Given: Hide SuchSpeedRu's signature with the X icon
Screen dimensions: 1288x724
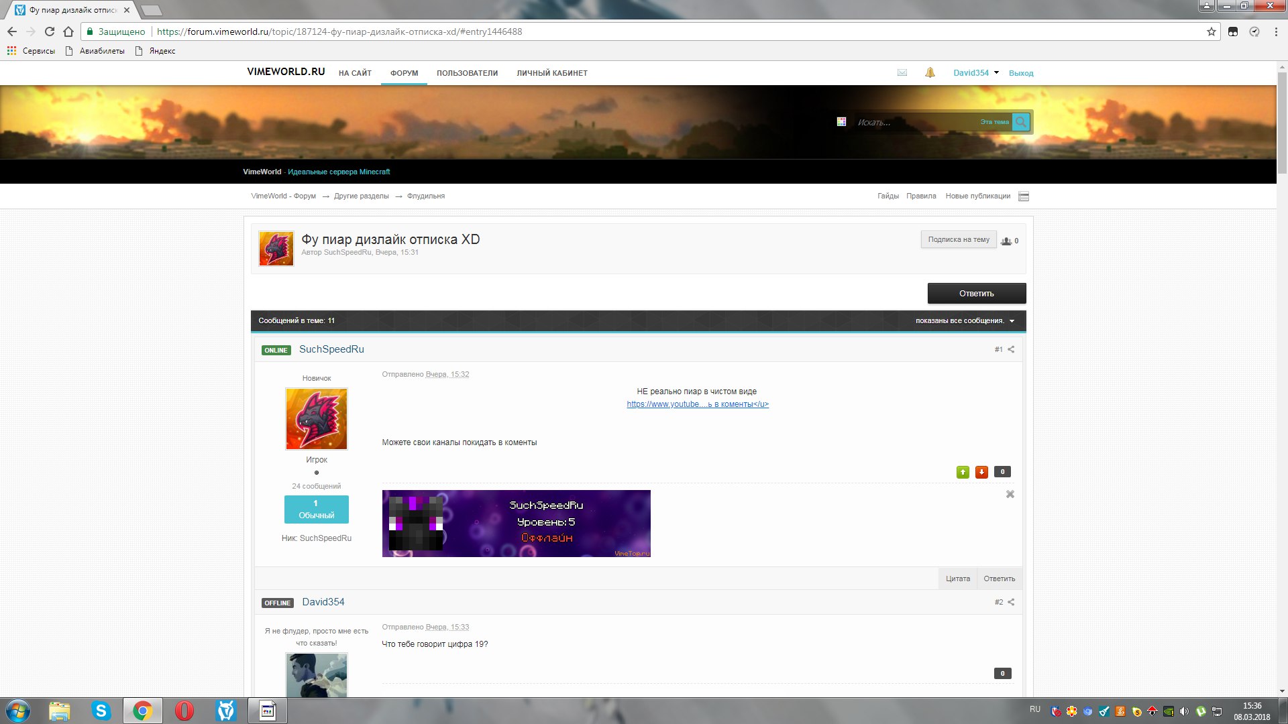Looking at the screenshot, I should 1010,494.
